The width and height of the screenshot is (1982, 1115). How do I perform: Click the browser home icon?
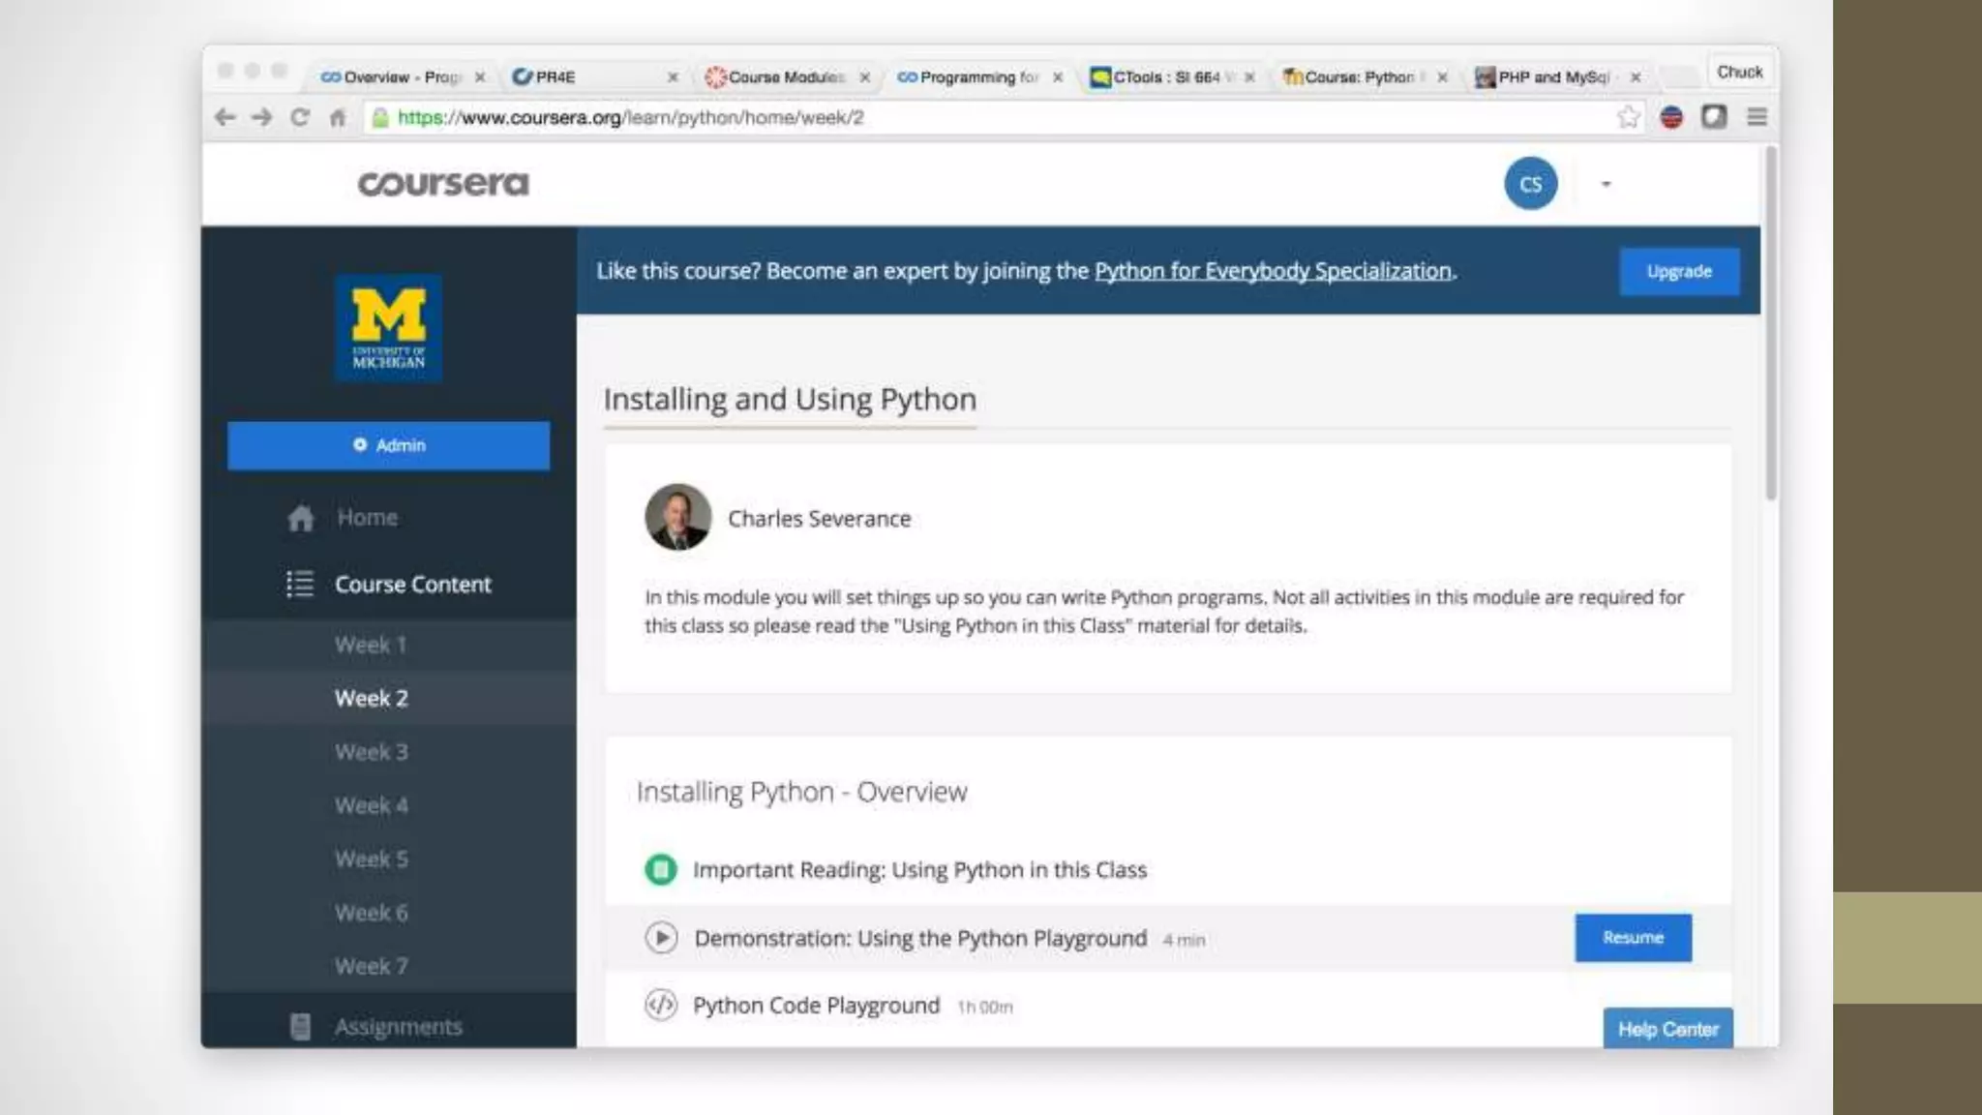(338, 117)
